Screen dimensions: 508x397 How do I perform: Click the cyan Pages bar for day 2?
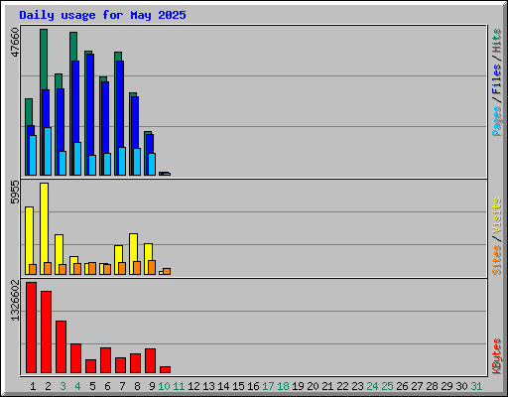48,151
